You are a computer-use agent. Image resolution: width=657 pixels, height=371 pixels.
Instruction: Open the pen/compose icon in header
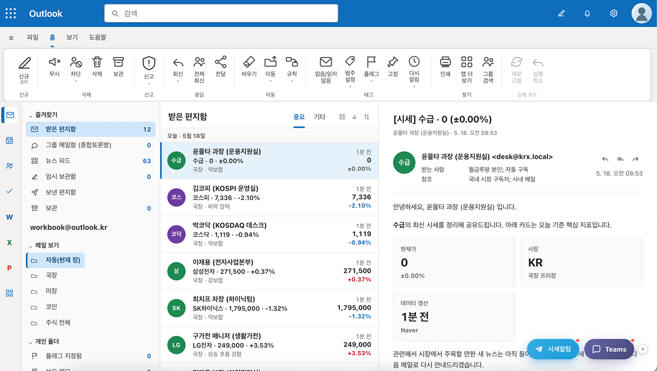pyautogui.click(x=561, y=13)
